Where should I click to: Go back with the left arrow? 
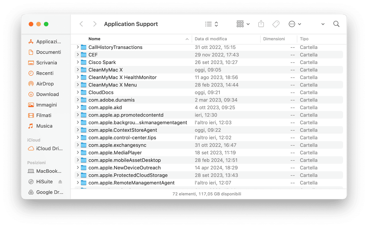[81, 24]
